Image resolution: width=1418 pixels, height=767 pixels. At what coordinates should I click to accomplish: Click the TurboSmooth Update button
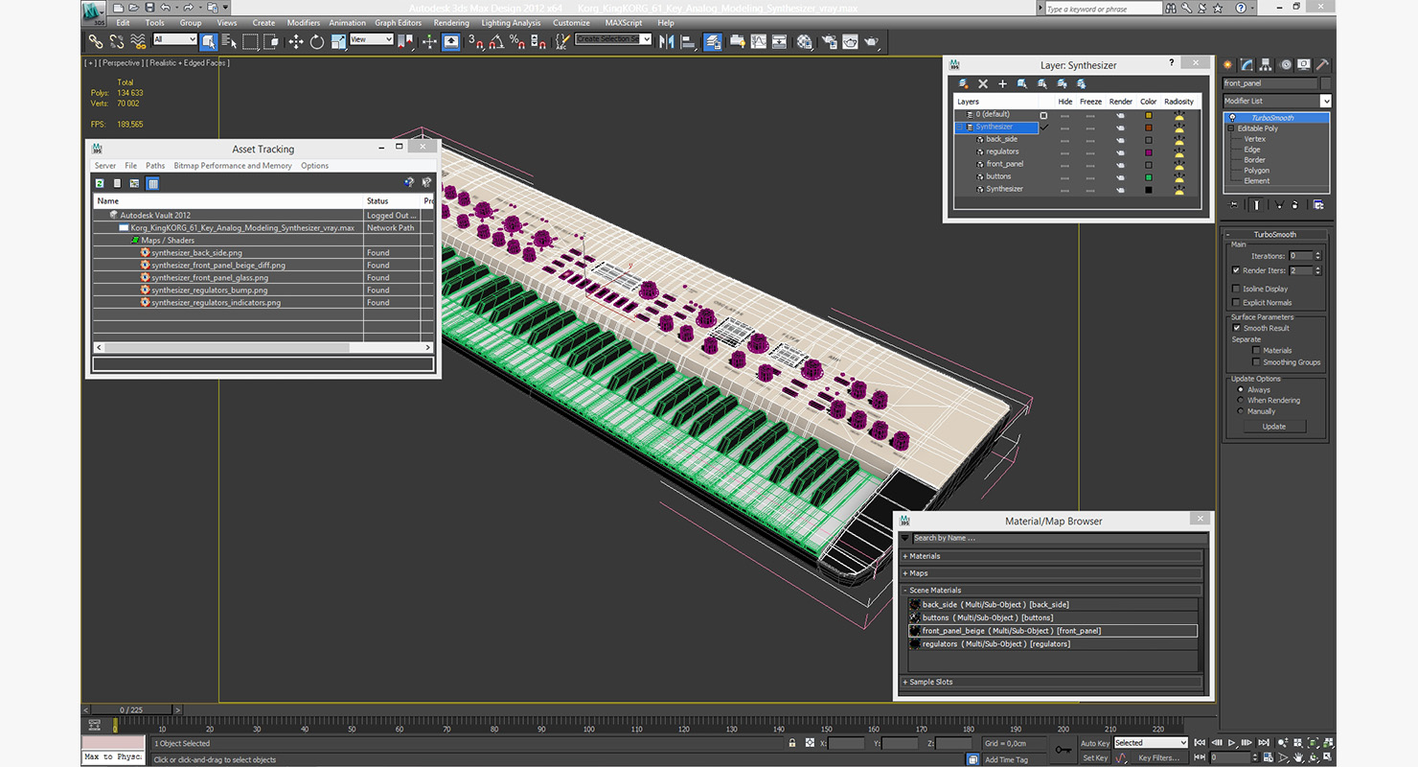1274,427
